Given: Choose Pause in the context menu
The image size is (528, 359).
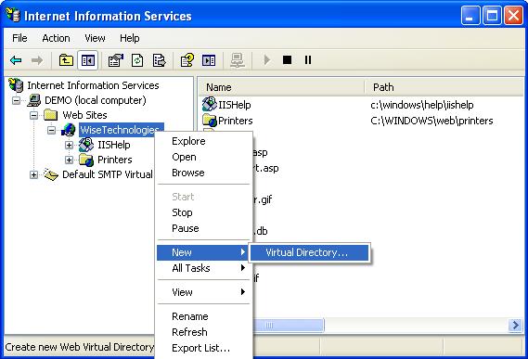Looking at the screenshot, I should point(203,228).
